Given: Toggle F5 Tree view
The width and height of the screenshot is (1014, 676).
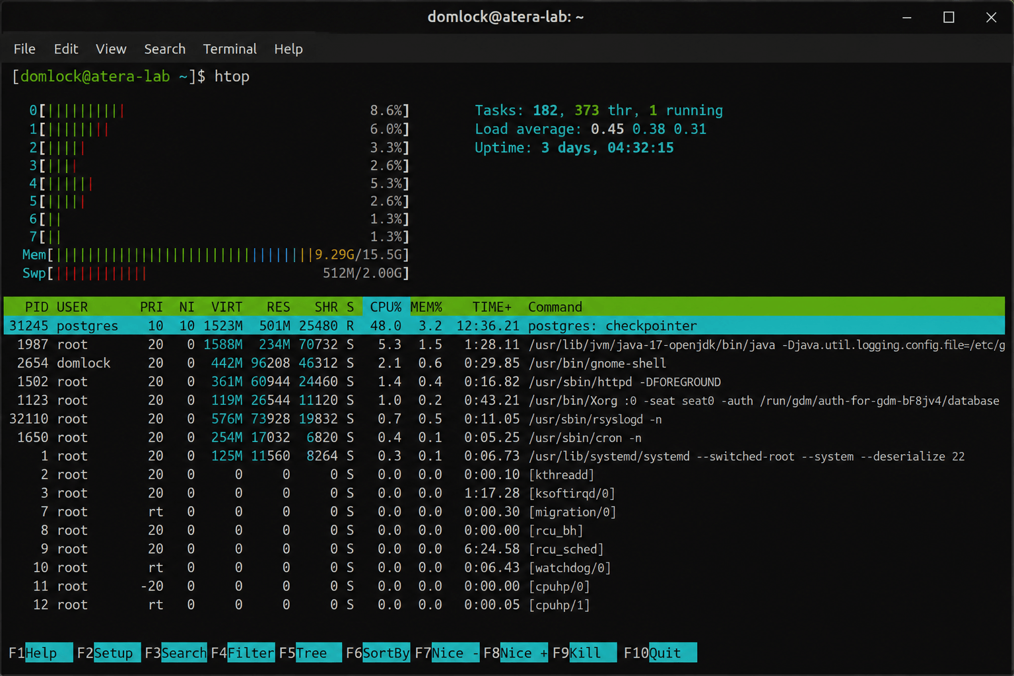Looking at the screenshot, I should pyautogui.click(x=310, y=653).
